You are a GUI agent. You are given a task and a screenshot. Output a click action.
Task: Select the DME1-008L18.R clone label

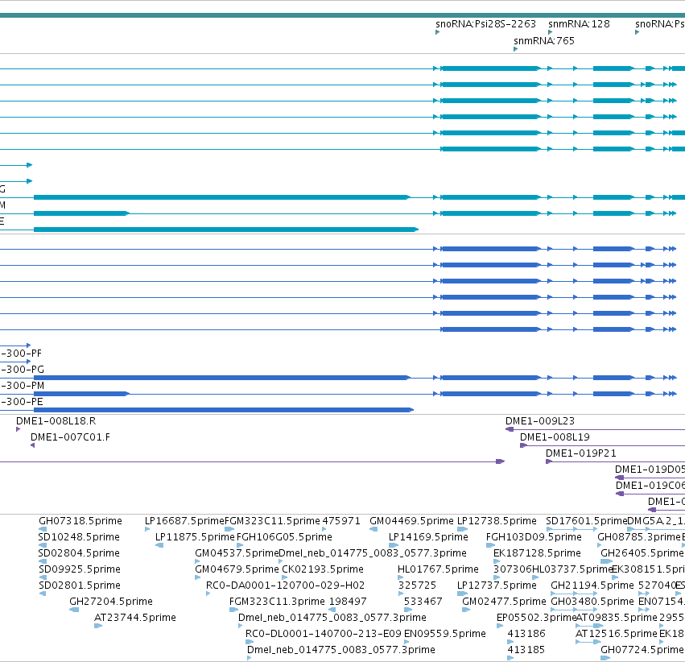point(56,421)
